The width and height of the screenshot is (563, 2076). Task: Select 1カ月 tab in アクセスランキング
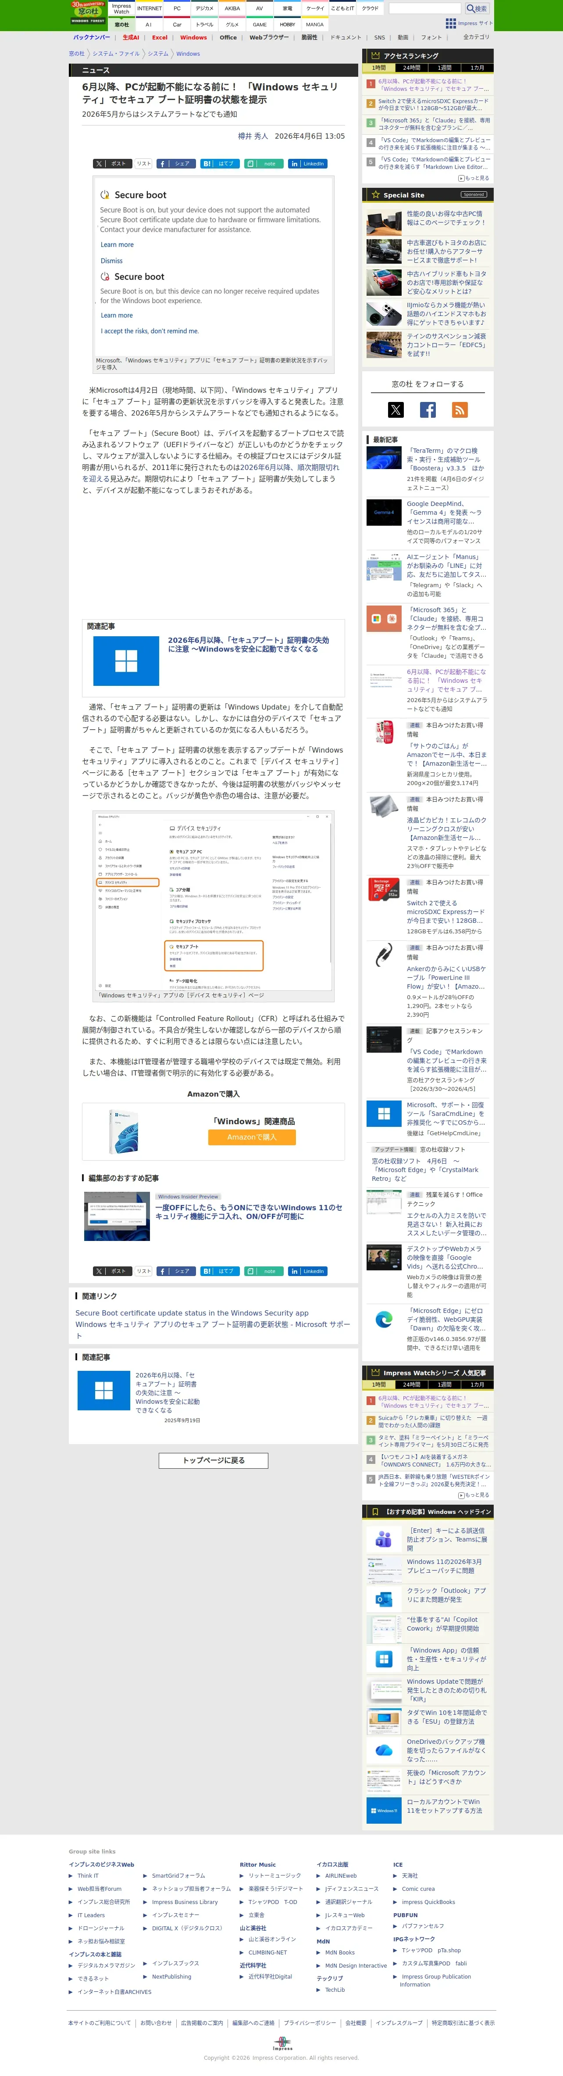click(477, 68)
